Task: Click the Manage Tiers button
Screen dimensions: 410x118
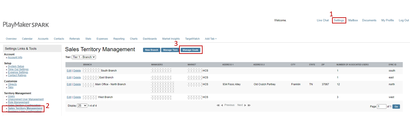Action: pos(170,50)
